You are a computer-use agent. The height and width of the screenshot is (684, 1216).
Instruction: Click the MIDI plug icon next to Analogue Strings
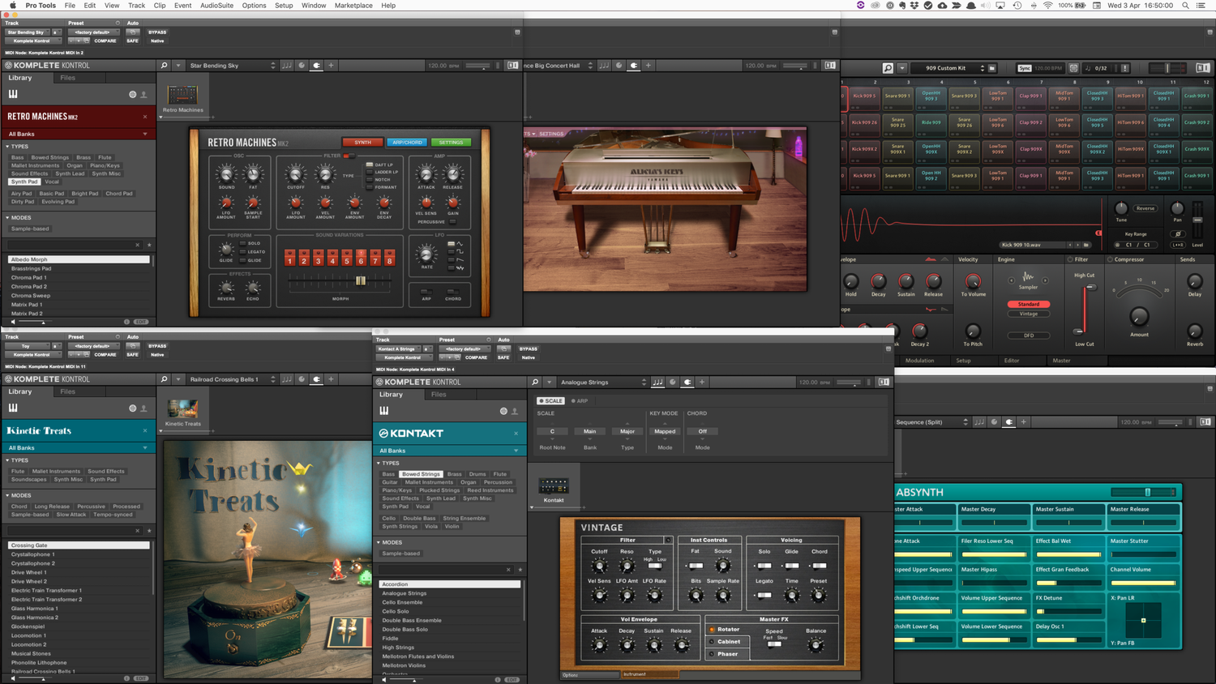pyautogui.click(x=687, y=382)
